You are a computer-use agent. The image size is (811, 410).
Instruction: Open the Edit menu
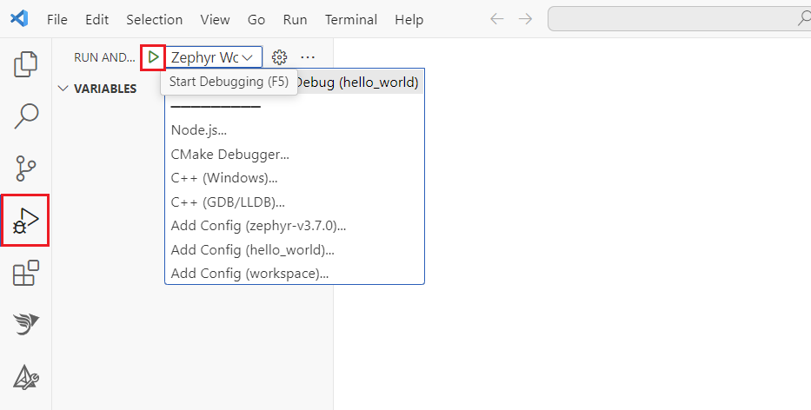click(96, 20)
